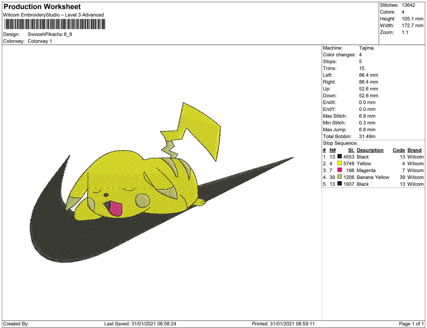Click the 'N#' column header
The image size is (427, 328).
pos(333,150)
